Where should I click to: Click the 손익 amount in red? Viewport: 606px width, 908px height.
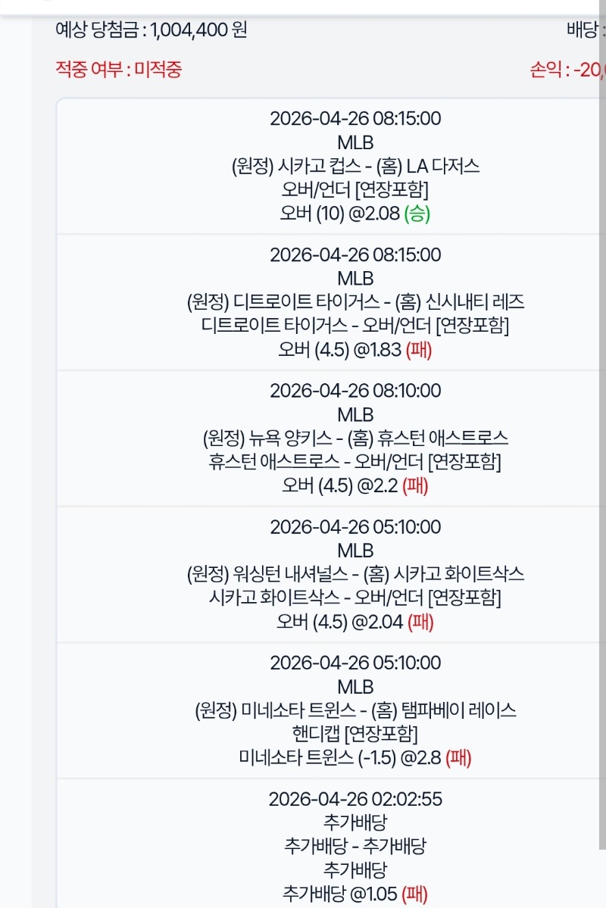pos(568,70)
